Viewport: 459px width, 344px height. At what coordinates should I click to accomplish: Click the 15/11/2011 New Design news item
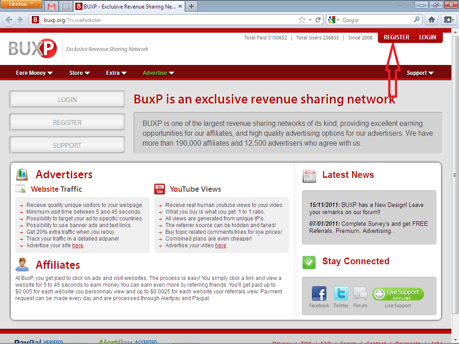[367, 209]
